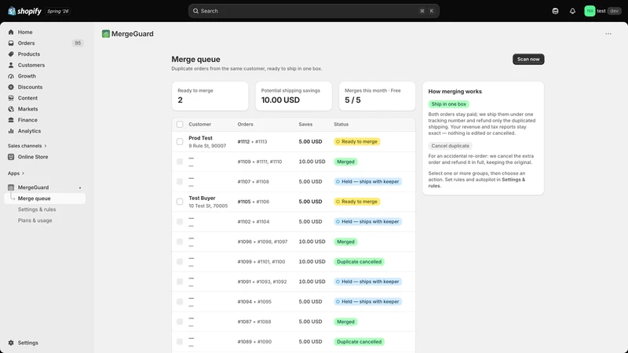Click the pin dot beside MergeGuard
The image size is (628, 353).
pyautogui.click(x=80, y=187)
